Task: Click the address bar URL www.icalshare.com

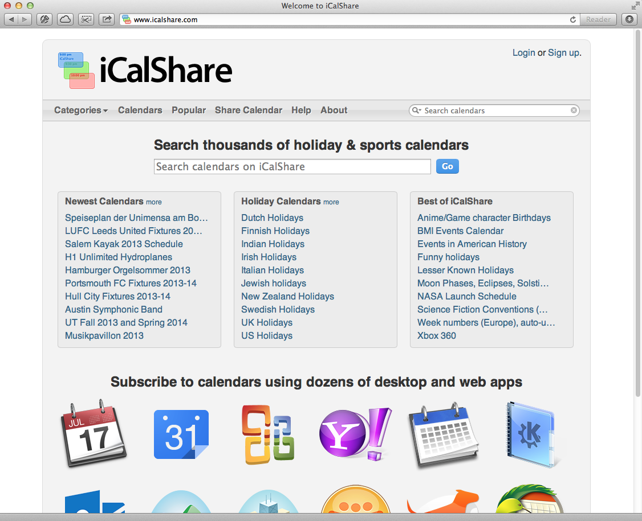Action: [165, 19]
